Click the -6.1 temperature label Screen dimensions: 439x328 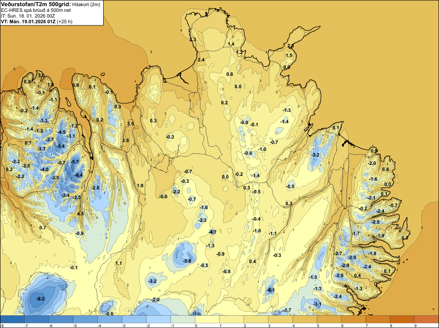pyautogui.click(x=271, y=290)
